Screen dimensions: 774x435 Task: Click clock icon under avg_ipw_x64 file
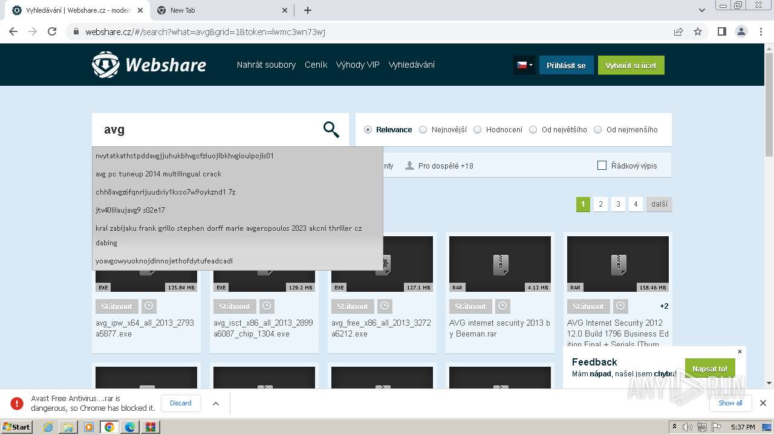pyautogui.click(x=149, y=306)
